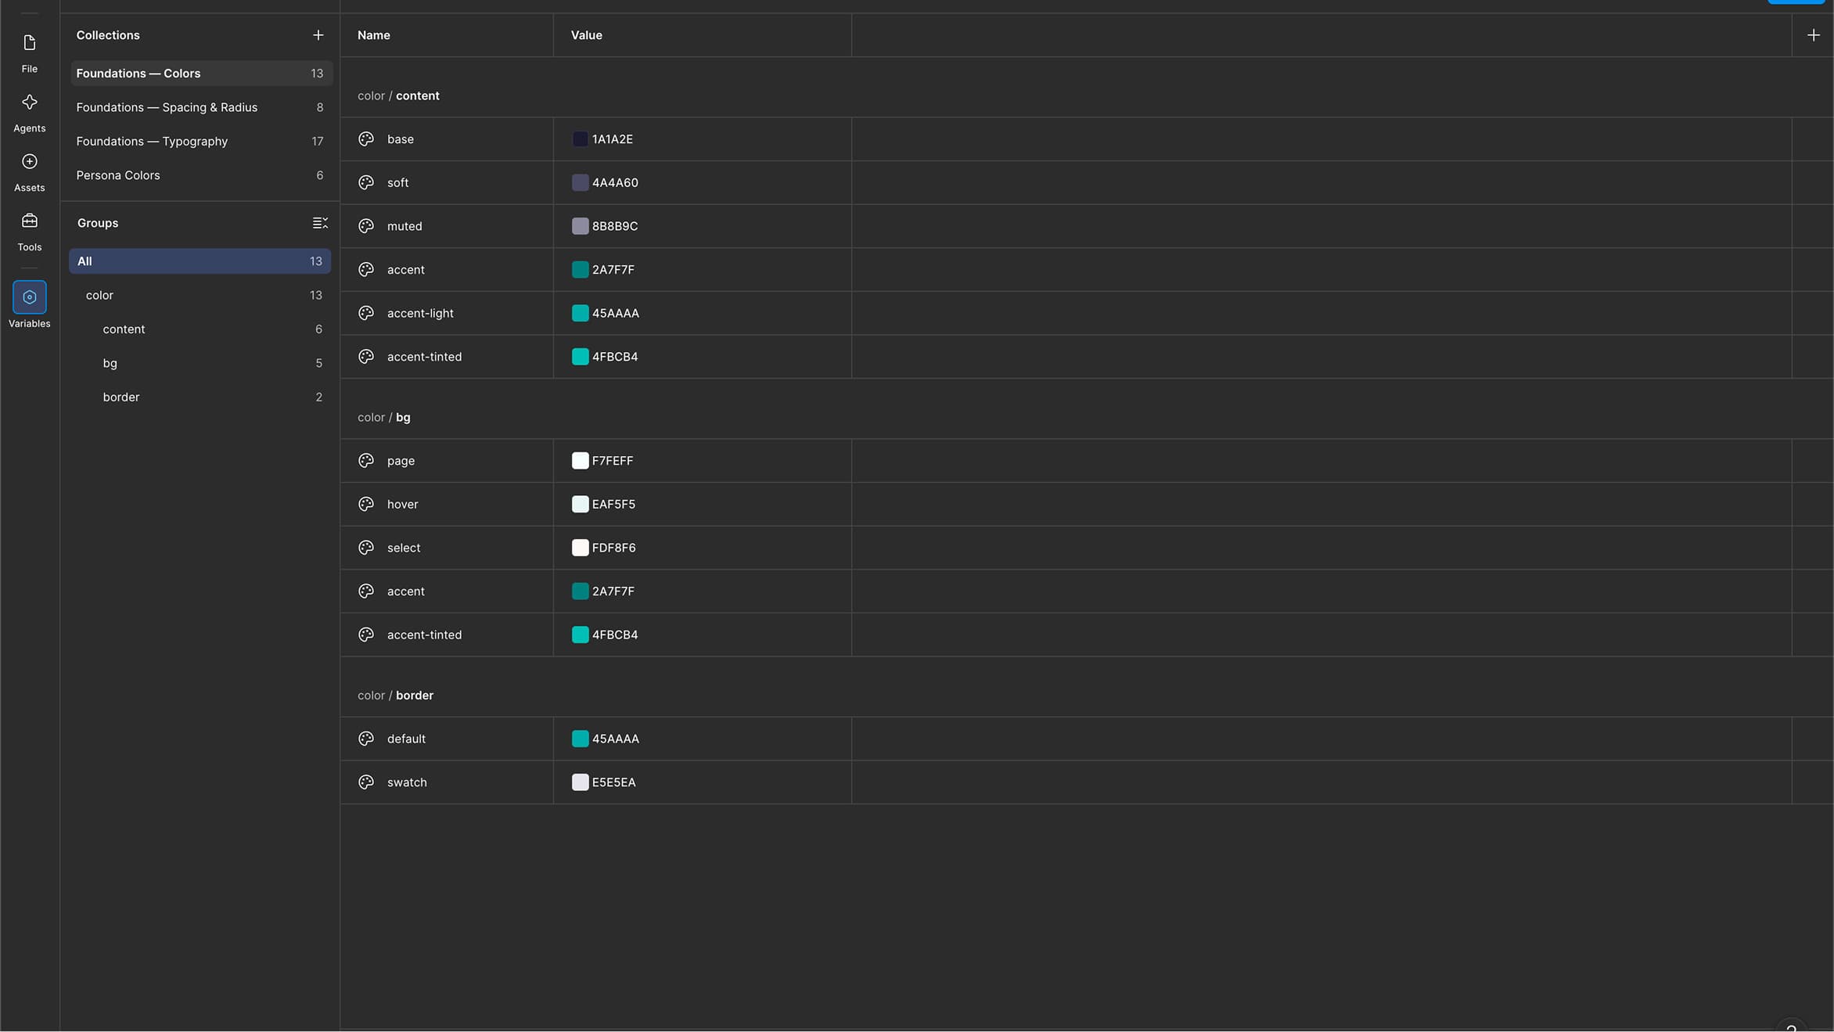The image size is (1834, 1032).
Task: Select Persona Colors collection
Action: click(x=201, y=175)
